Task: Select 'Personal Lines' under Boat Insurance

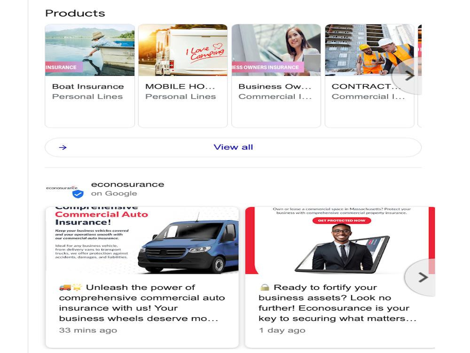Action: 87,96
